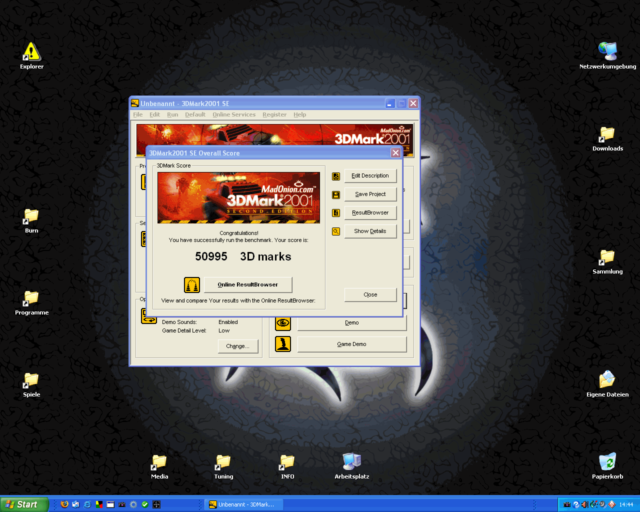Click the gear icon in quick launch

(133, 504)
